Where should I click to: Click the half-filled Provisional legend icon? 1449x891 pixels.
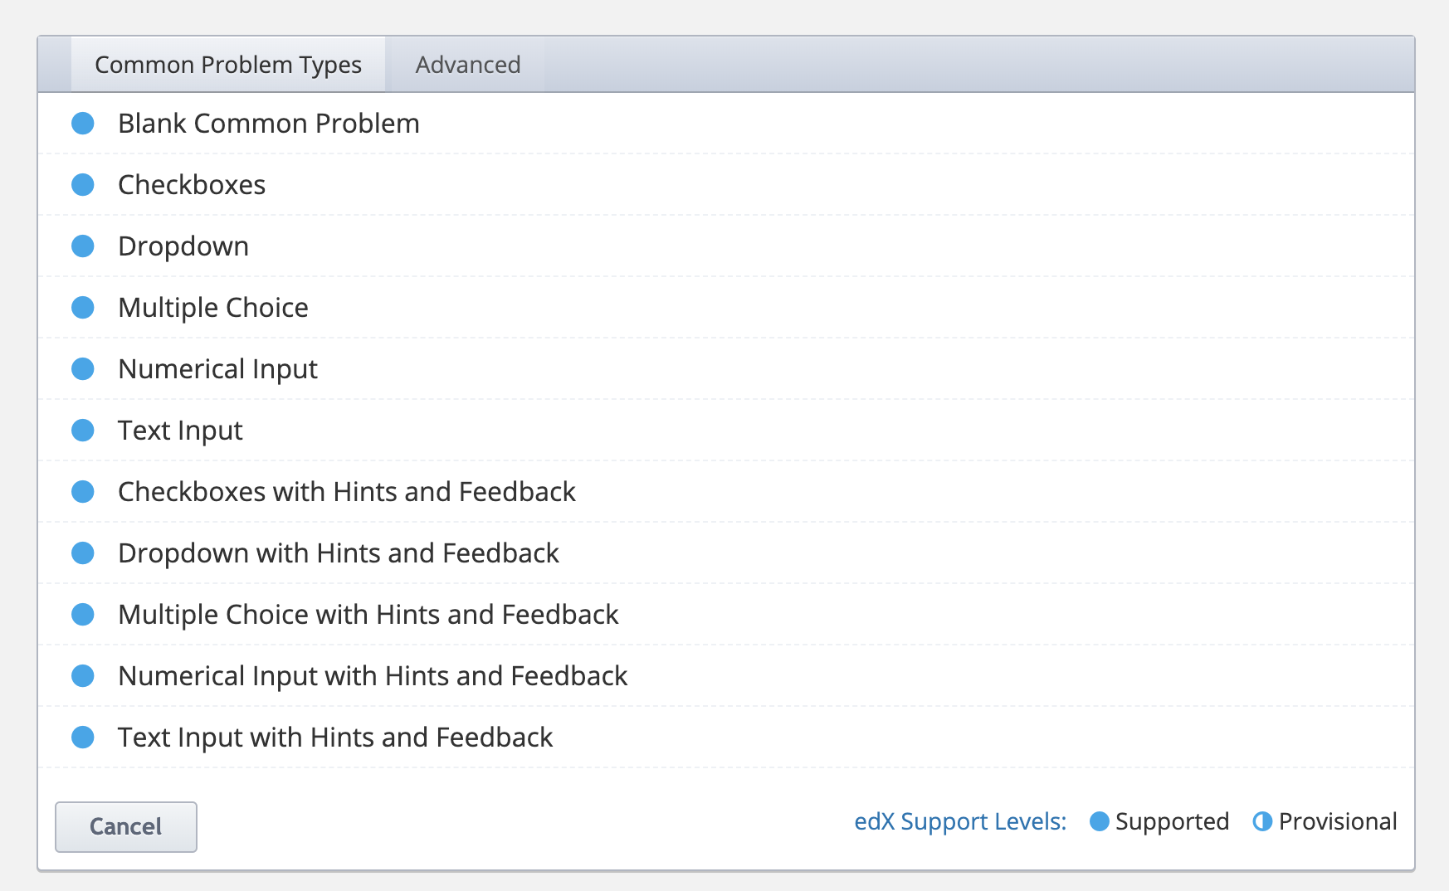(x=1262, y=821)
